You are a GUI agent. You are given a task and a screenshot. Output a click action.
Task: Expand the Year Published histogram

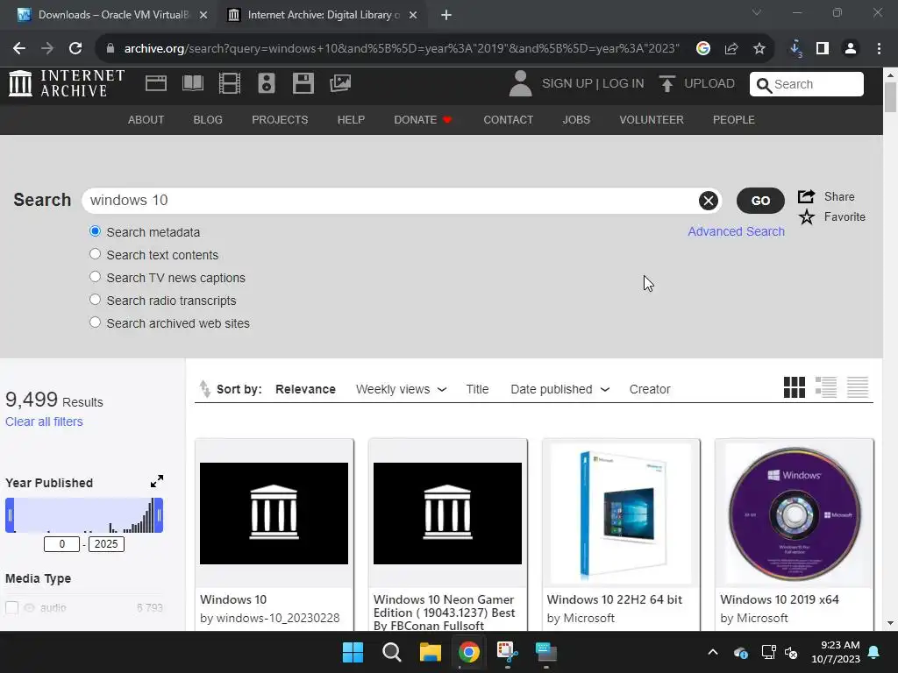pos(157,481)
